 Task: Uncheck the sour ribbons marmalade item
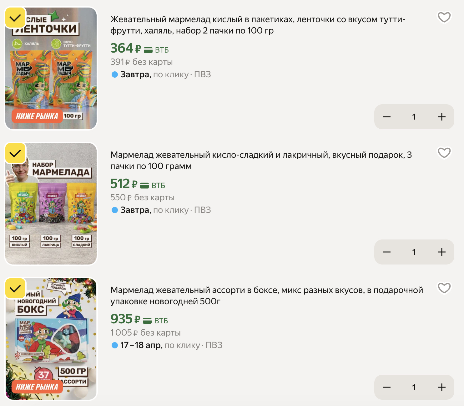[15, 18]
